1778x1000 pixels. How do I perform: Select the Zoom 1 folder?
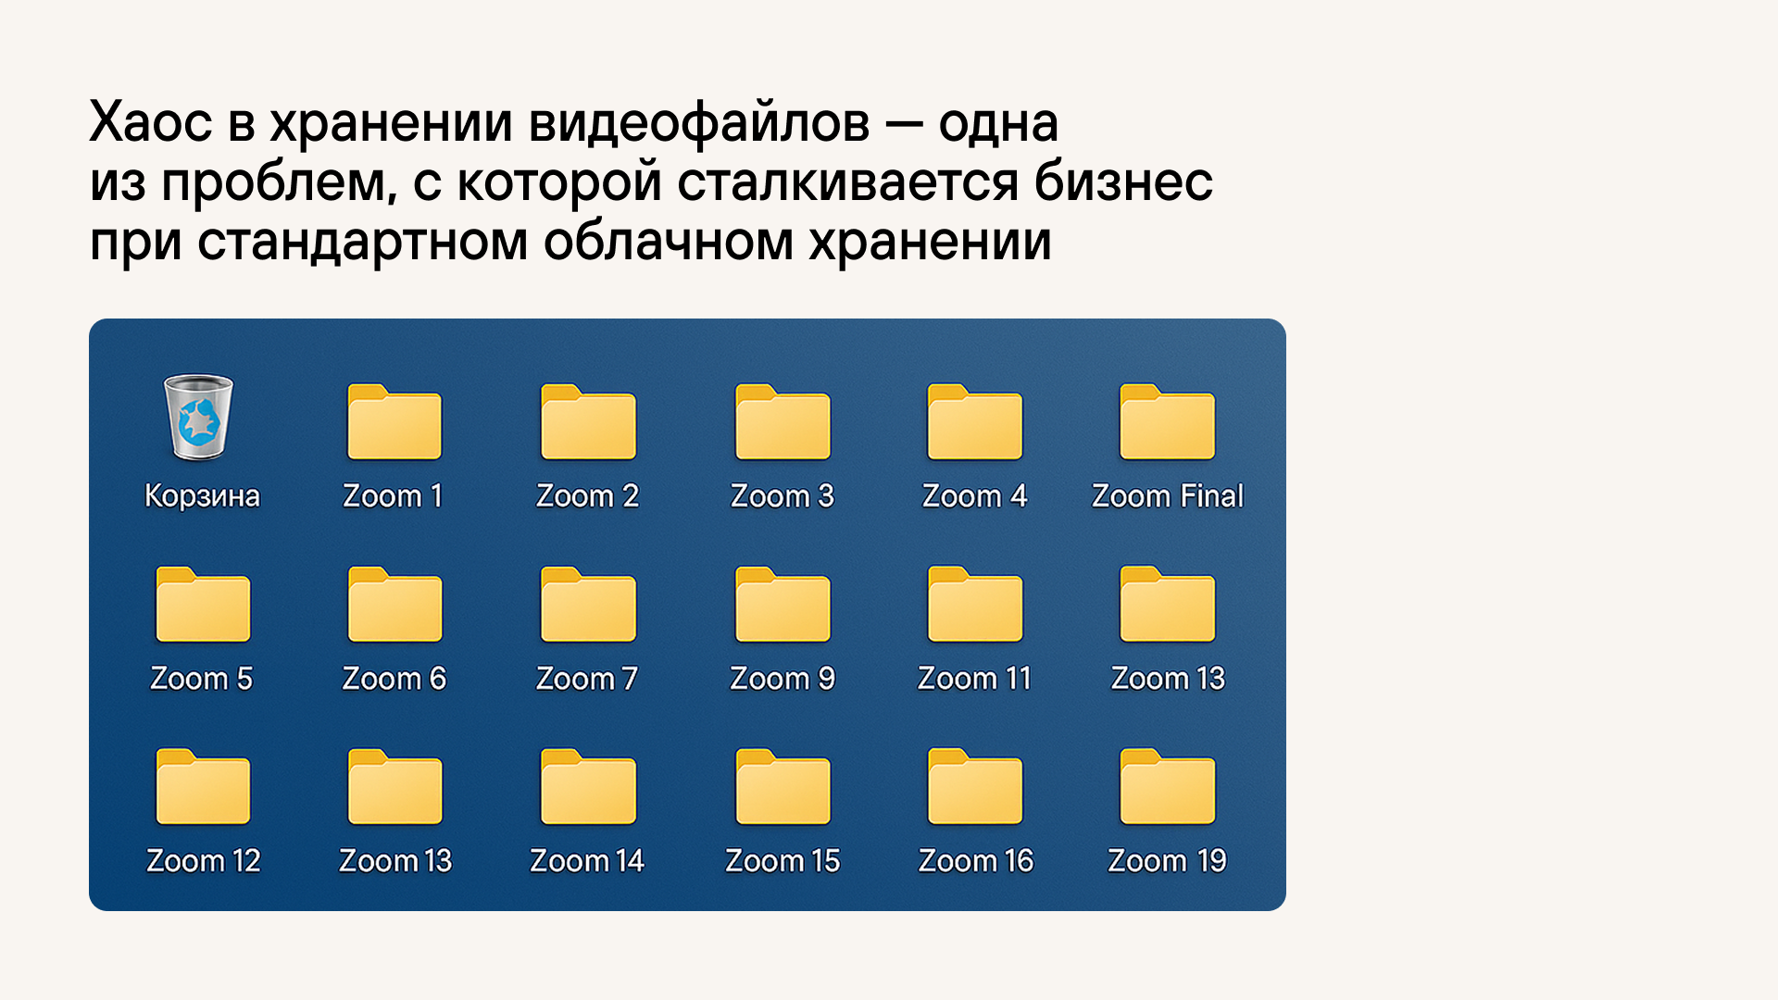[x=394, y=423]
